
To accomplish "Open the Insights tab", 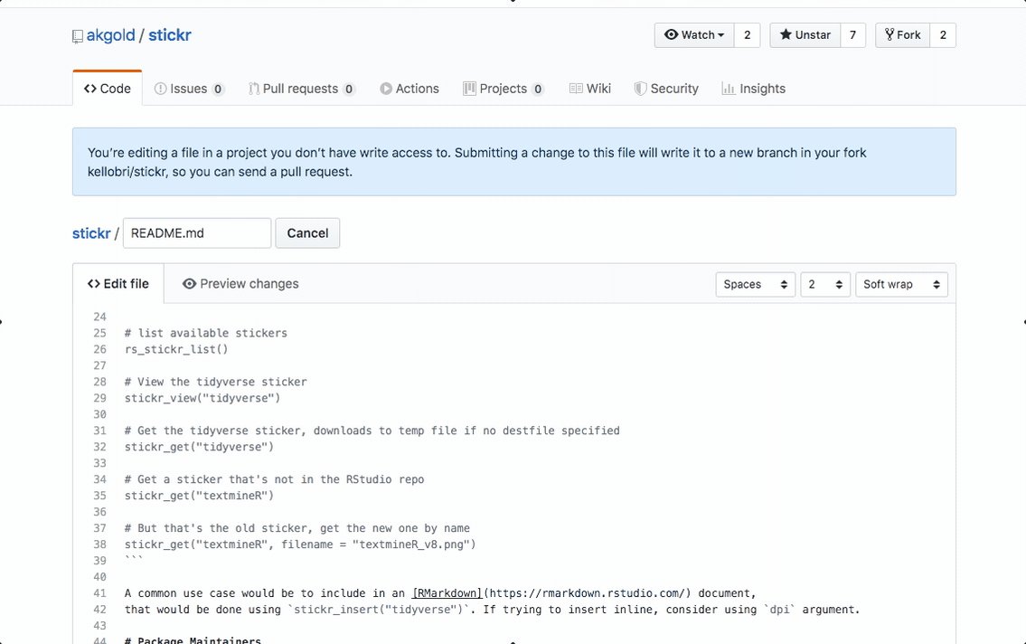I will click(753, 89).
